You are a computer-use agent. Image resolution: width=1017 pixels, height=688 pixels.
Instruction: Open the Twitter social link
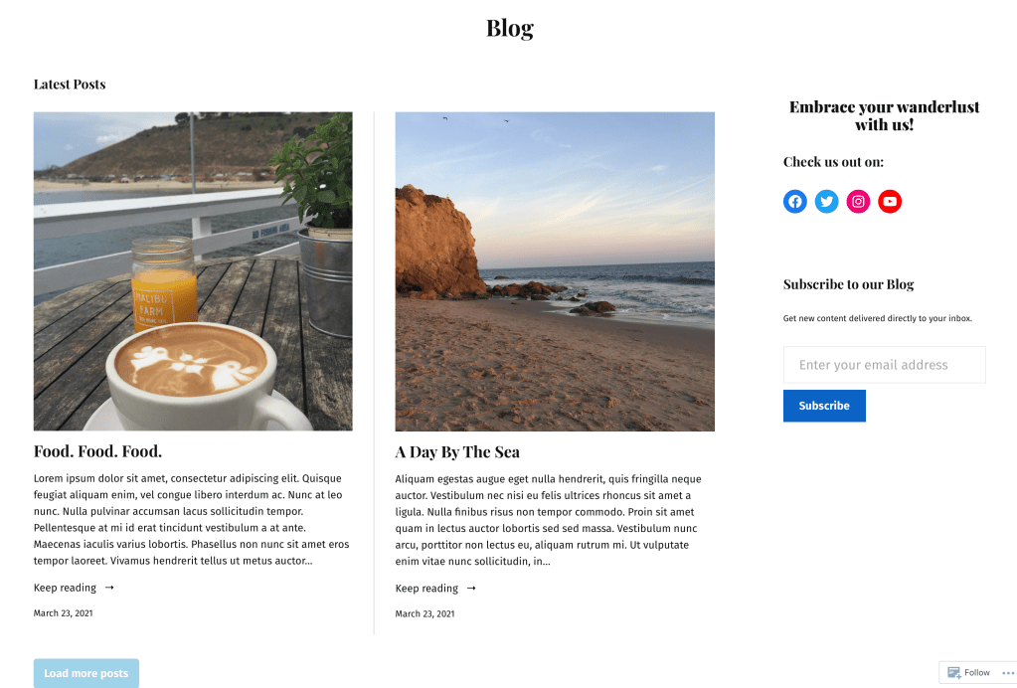click(x=826, y=202)
